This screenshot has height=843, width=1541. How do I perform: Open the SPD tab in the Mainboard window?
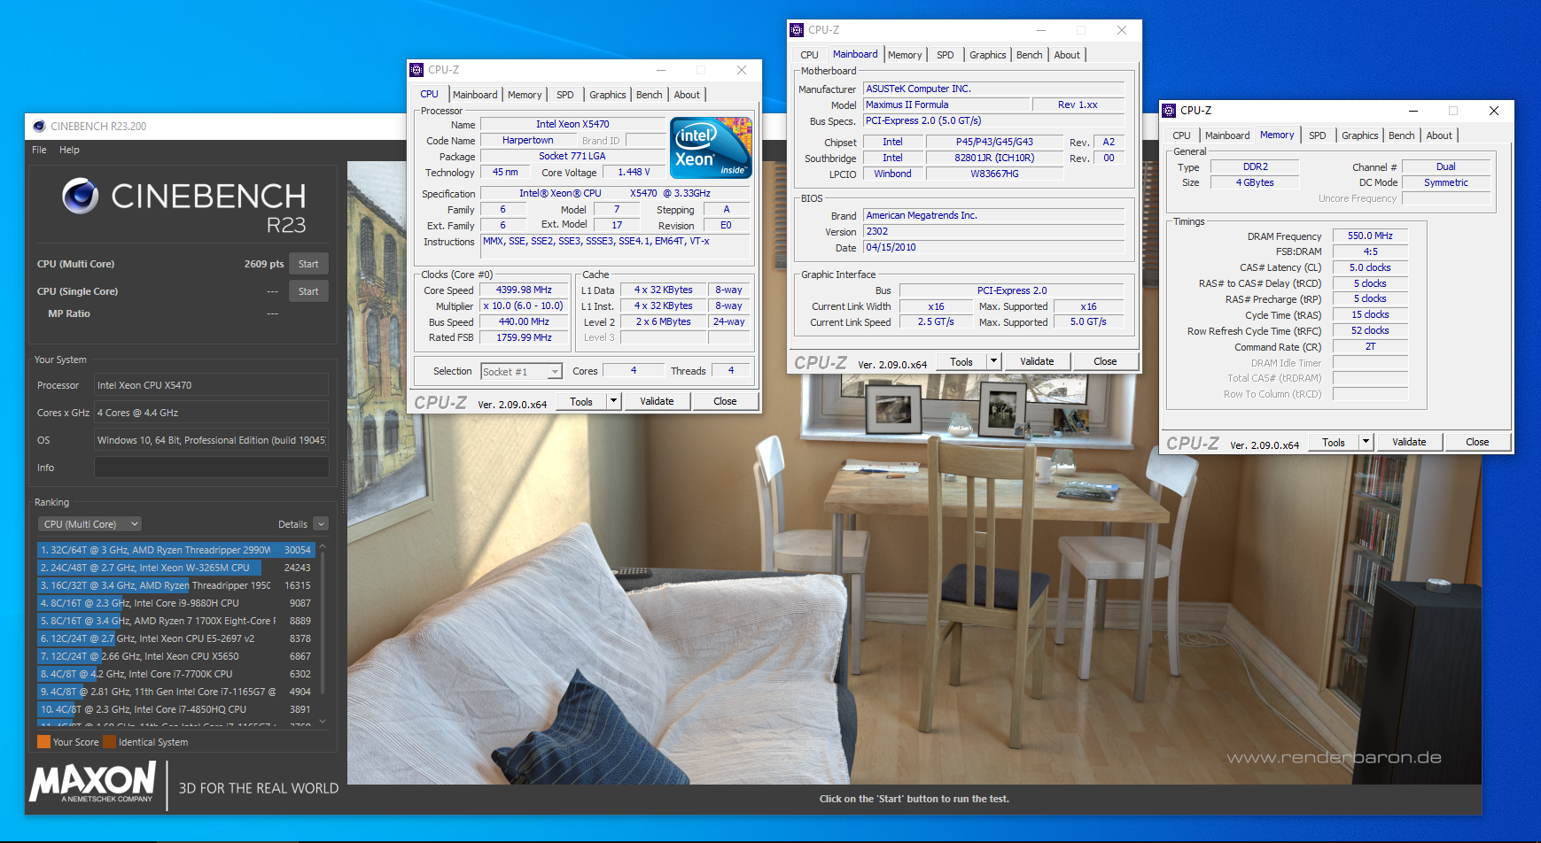point(945,54)
